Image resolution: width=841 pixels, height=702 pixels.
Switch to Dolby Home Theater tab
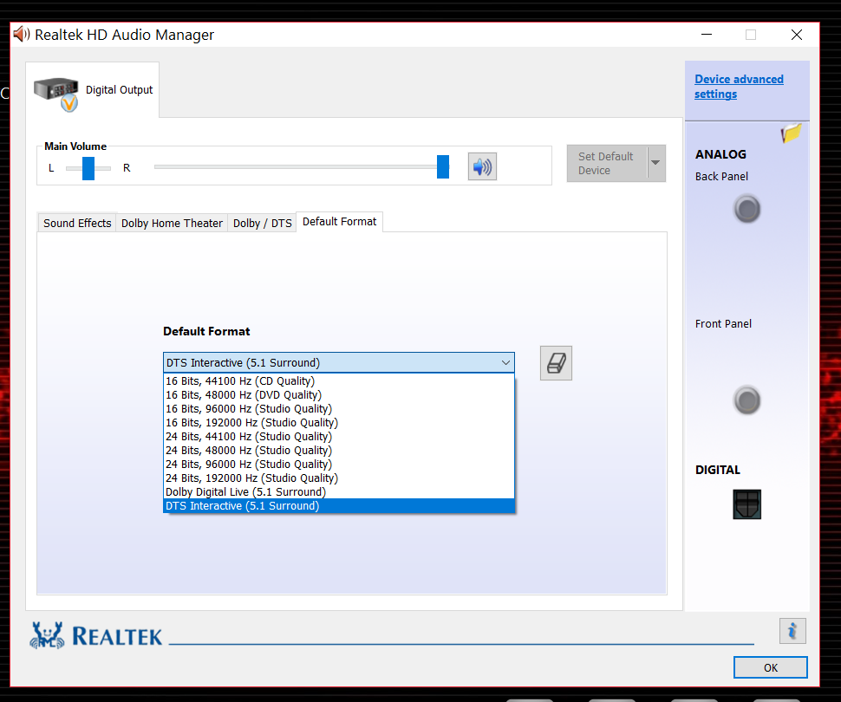pyautogui.click(x=172, y=223)
